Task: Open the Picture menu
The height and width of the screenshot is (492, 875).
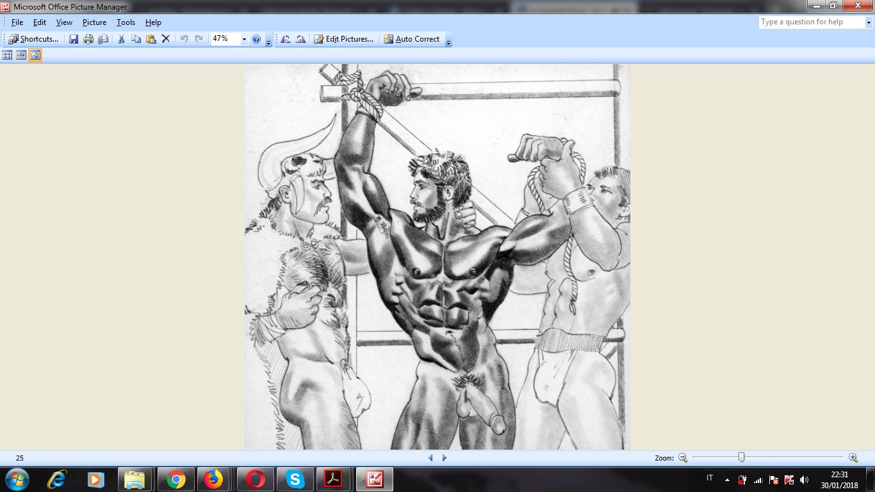Action: [x=94, y=22]
